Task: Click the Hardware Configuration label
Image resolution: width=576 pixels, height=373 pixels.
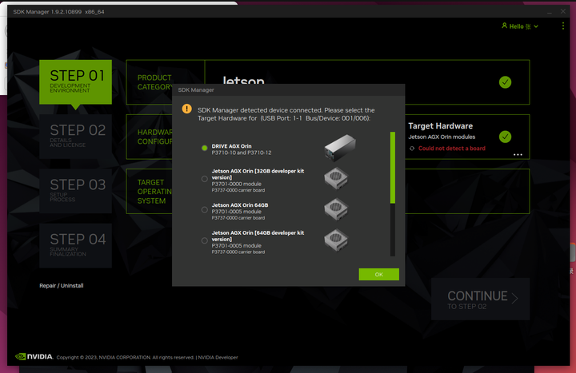Action: coord(154,137)
